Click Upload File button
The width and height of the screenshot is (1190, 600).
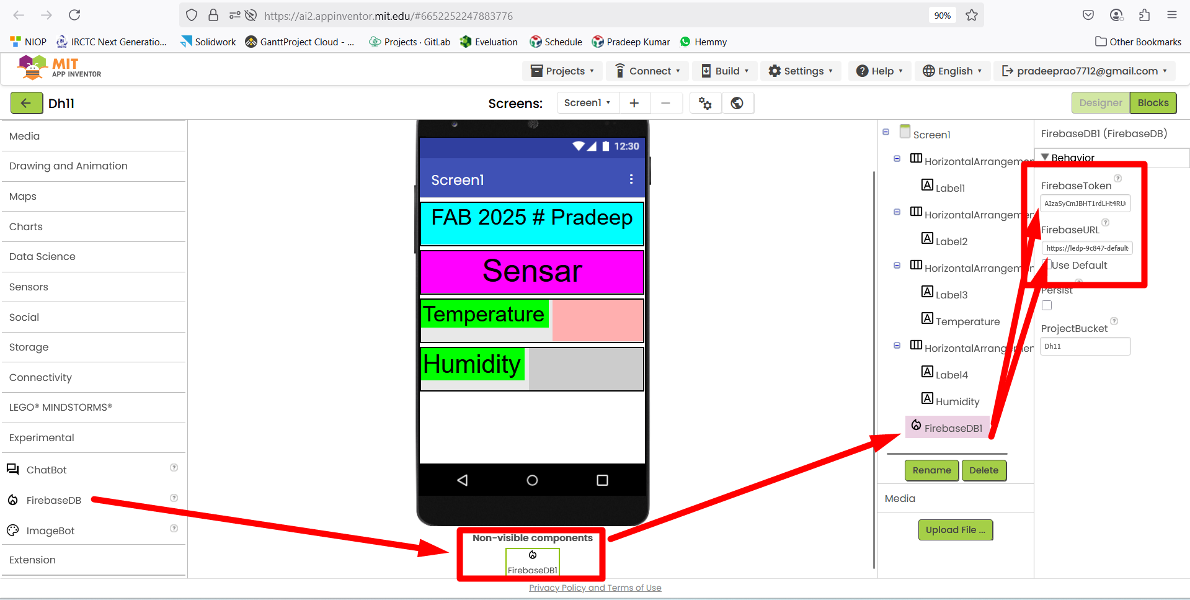click(x=955, y=530)
